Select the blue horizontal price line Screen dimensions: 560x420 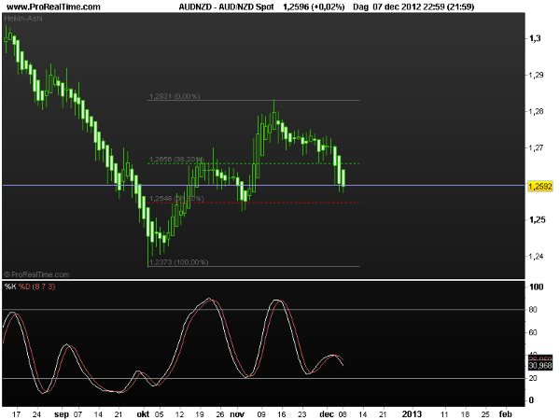[x=264, y=186]
